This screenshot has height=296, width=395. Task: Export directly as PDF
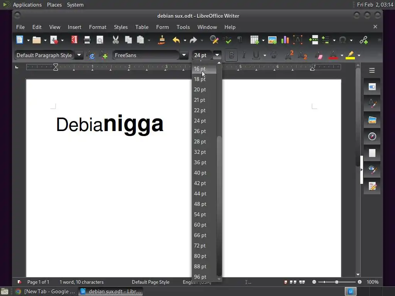click(74, 40)
